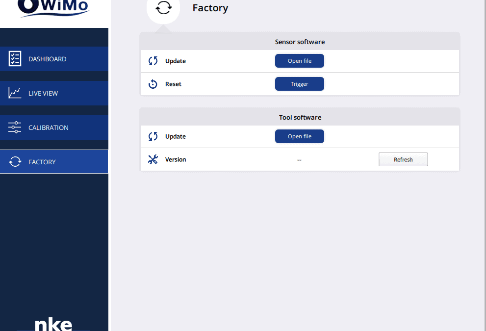The width and height of the screenshot is (486, 331).
Task: Click the Tool software Update arrows icon
Action: tap(153, 136)
